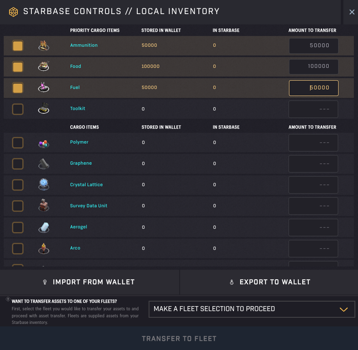Click the Graphene cargo icon
Screen dimensions: 358x350
43,164
